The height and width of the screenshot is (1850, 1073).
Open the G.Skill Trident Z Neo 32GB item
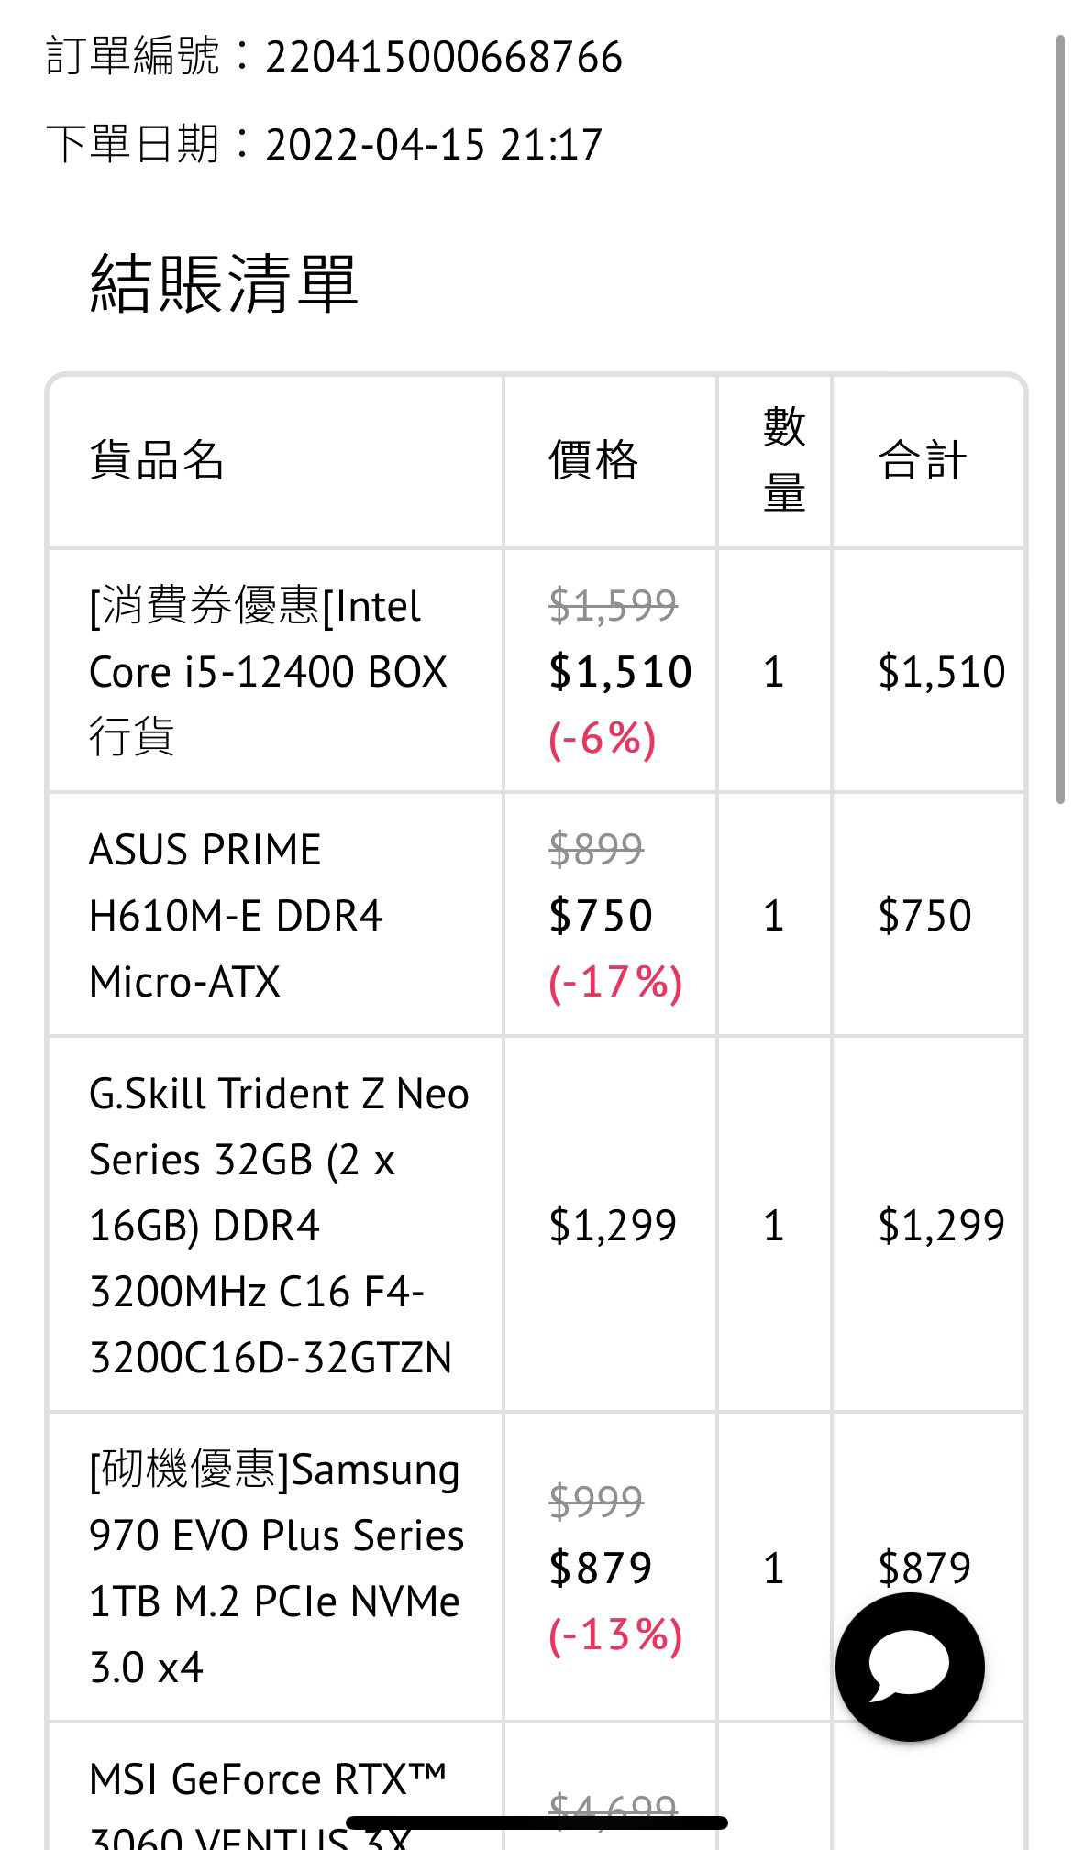(x=279, y=1225)
